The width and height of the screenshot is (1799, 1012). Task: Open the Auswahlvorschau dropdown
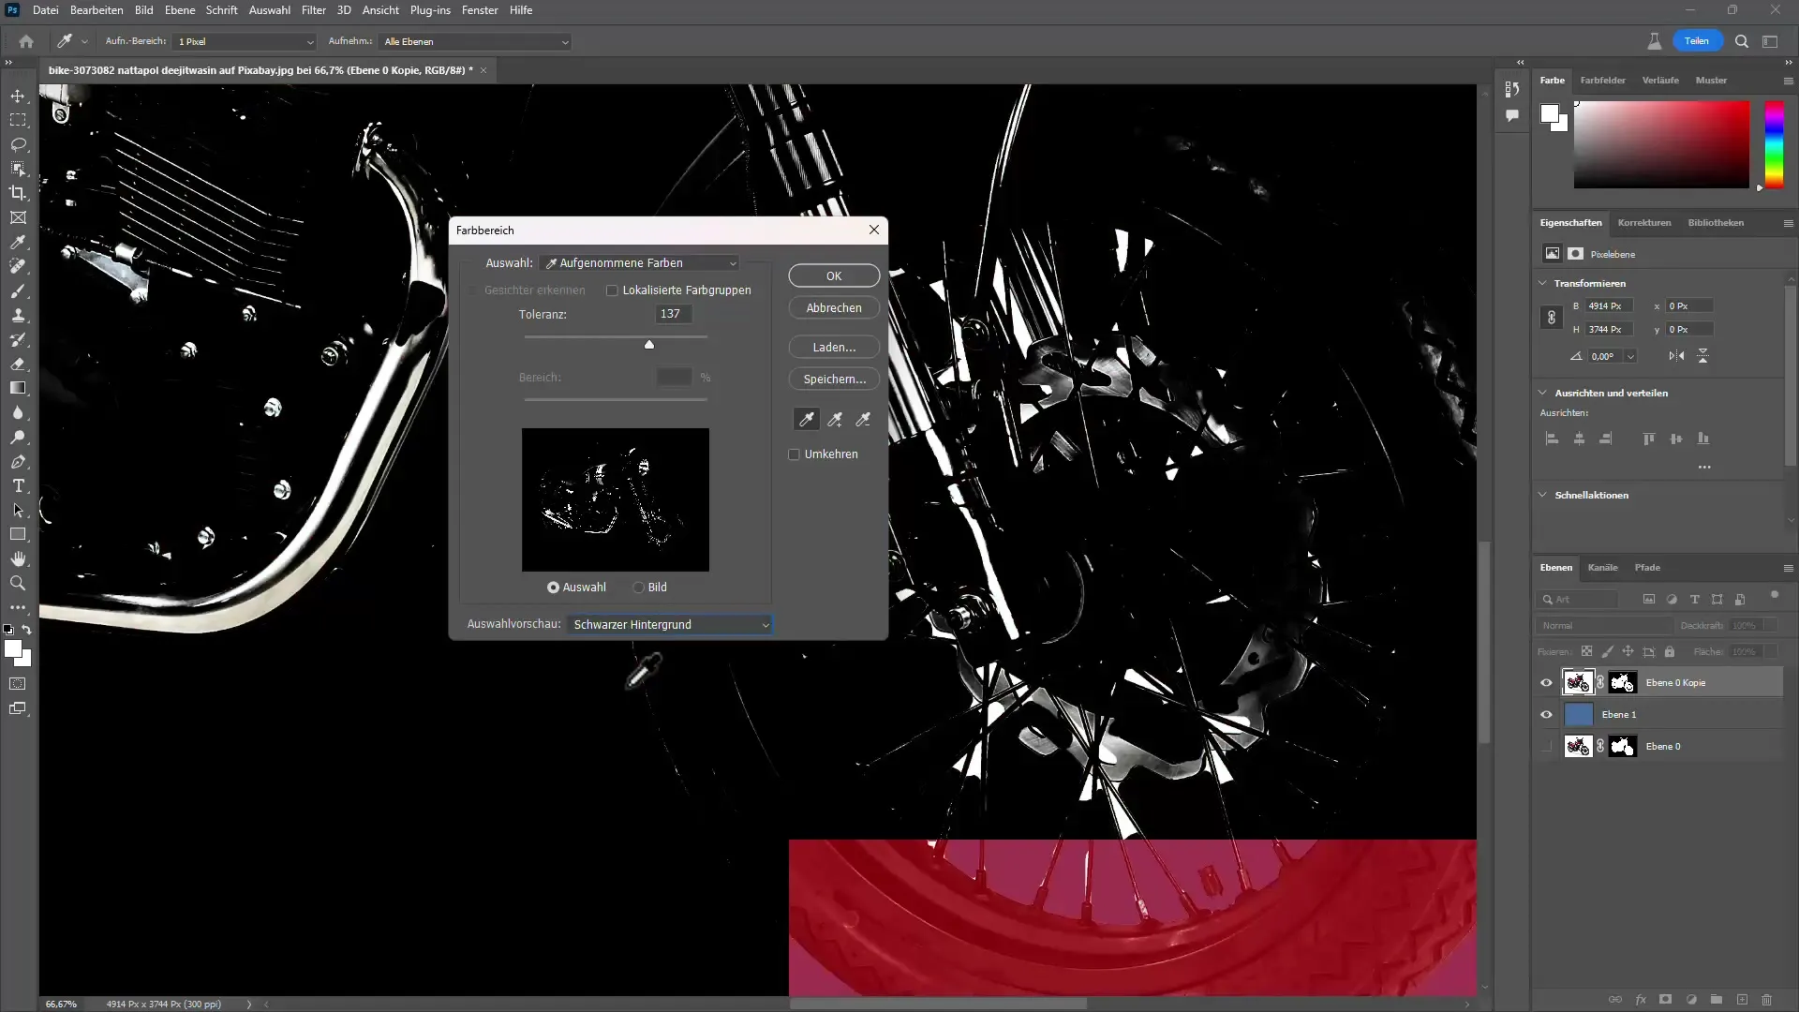pos(671,625)
